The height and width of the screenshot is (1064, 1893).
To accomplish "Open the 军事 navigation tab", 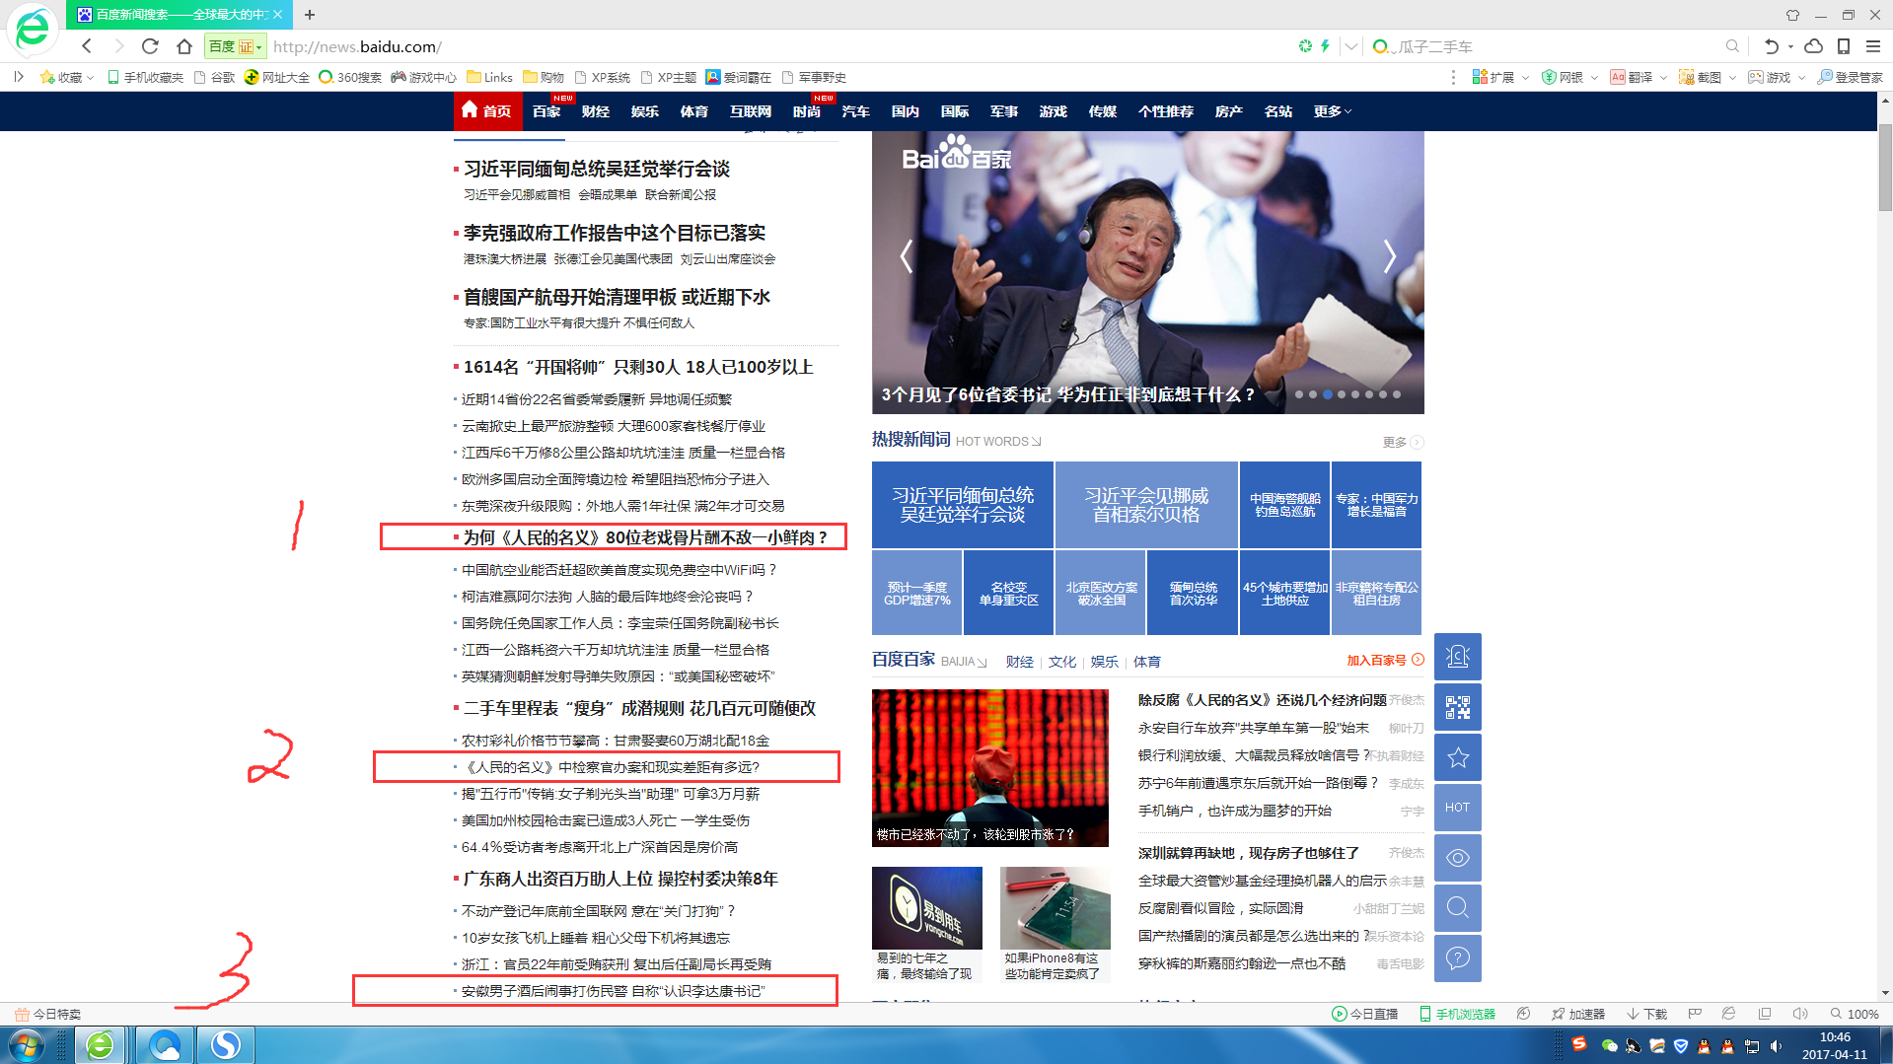I will coord(1003,111).
